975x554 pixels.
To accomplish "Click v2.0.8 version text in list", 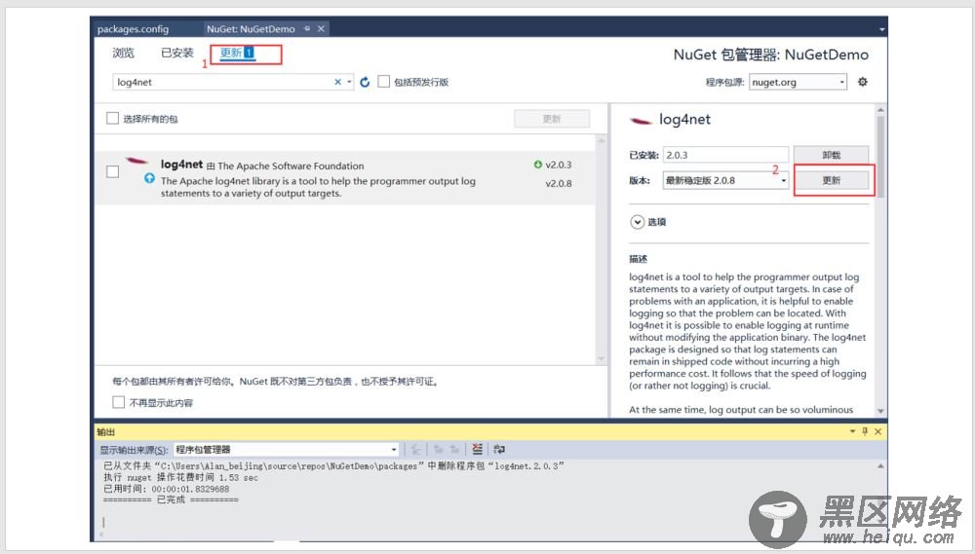I will 559,183.
